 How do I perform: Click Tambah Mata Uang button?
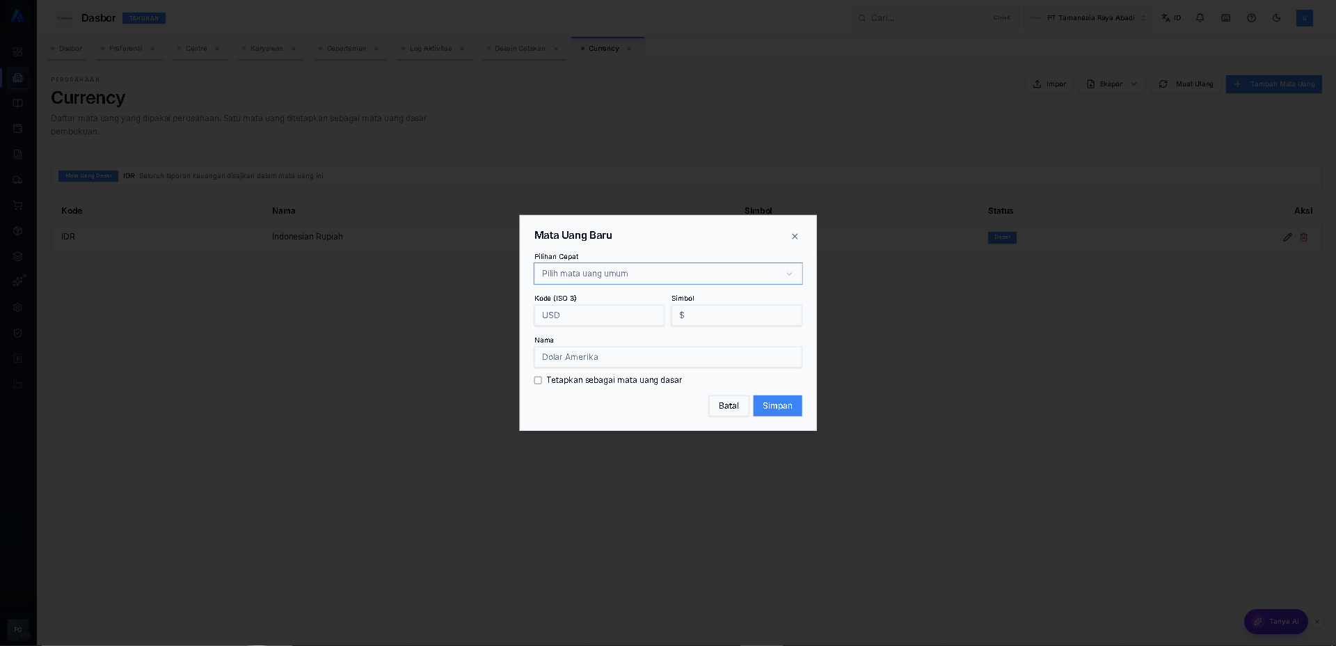click(x=1273, y=84)
